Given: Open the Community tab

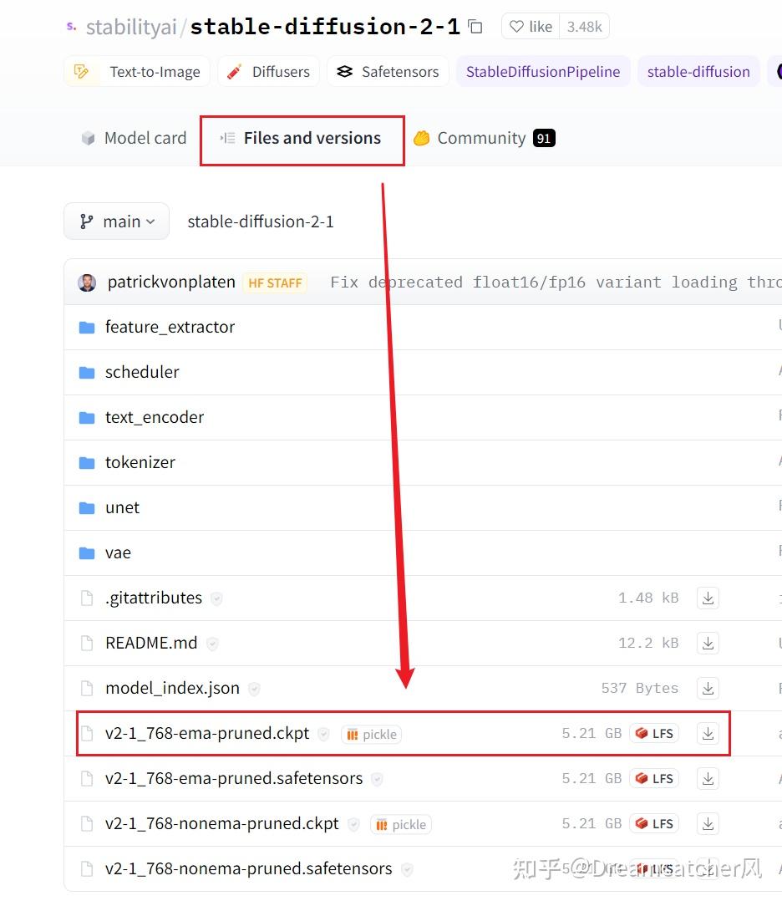Looking at the screenshot, I should (x=483, y=138).
